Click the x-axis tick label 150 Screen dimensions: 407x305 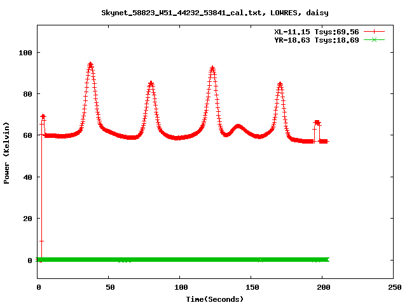(252, 287)
